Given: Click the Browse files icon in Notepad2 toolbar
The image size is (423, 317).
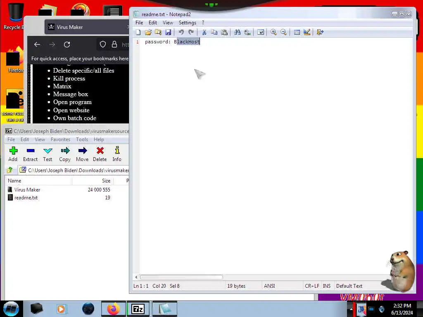Looking at the screenshot, I should click(x=158, y=32).
